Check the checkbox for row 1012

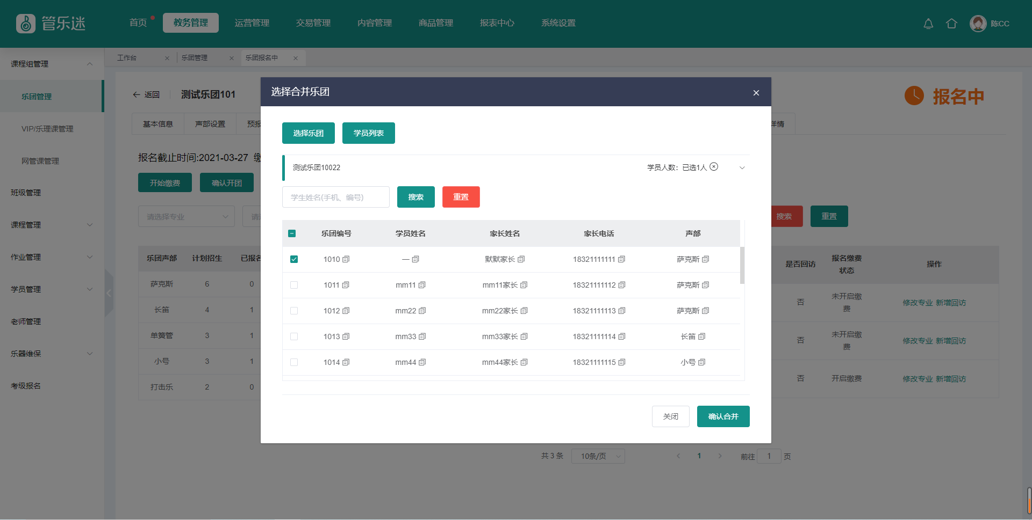294,311
